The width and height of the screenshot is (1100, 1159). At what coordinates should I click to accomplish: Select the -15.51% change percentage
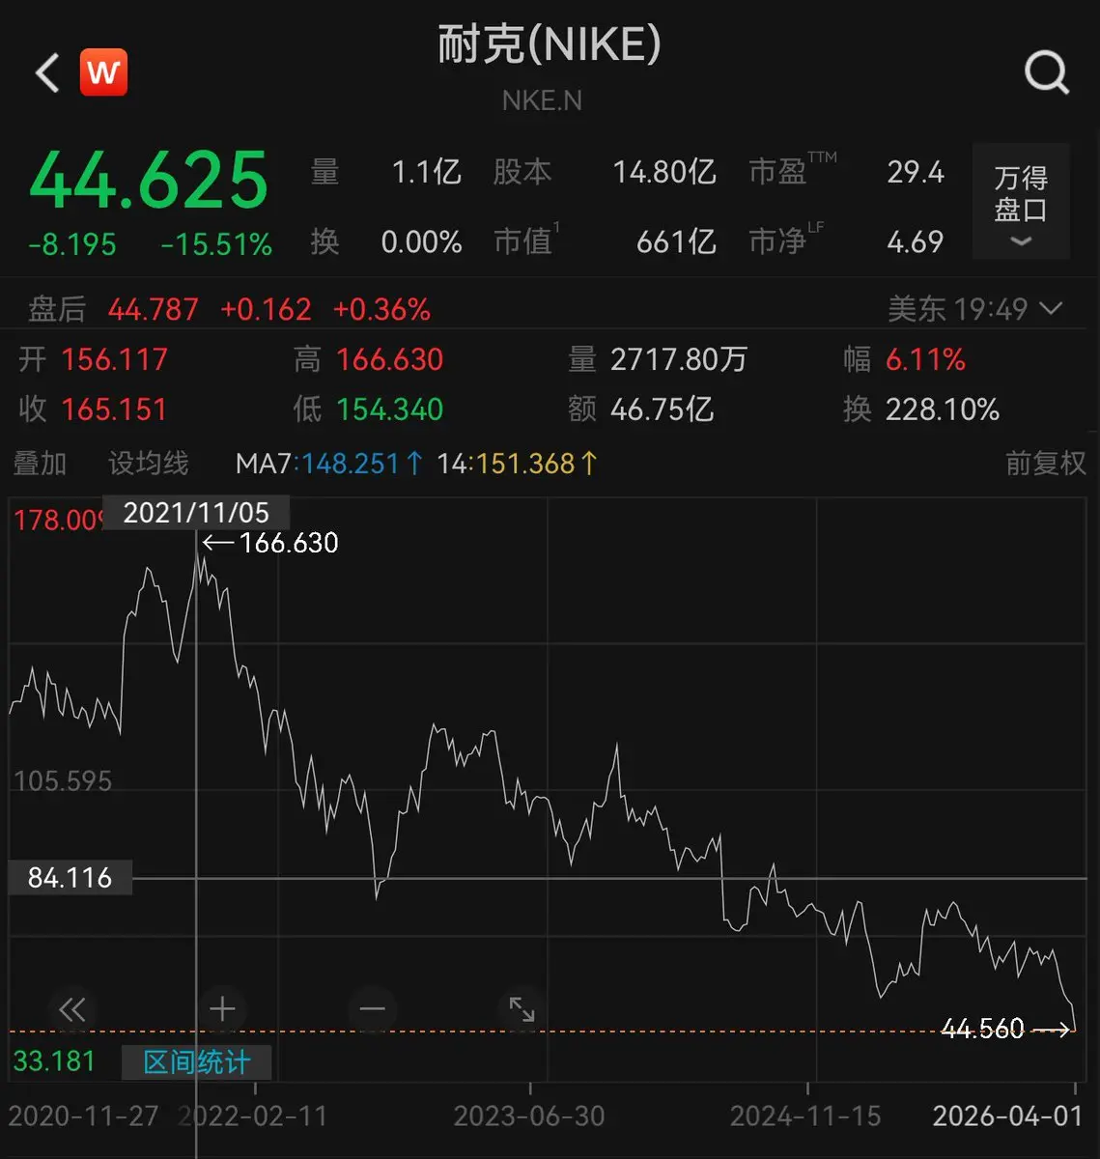click(216, 244)
